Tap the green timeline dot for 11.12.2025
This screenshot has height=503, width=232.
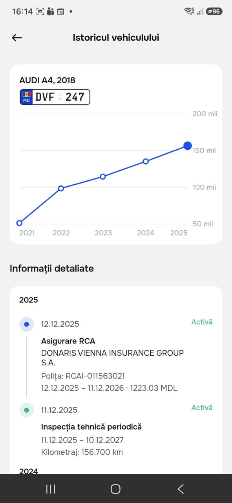[x=27, y=410]
